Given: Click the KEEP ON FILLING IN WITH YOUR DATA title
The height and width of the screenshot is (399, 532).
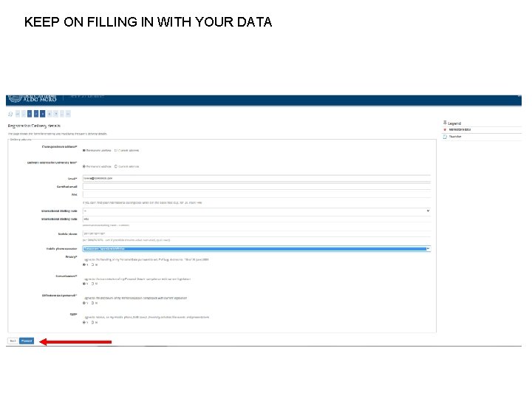Looking at the screenshot, I should 148,22.
